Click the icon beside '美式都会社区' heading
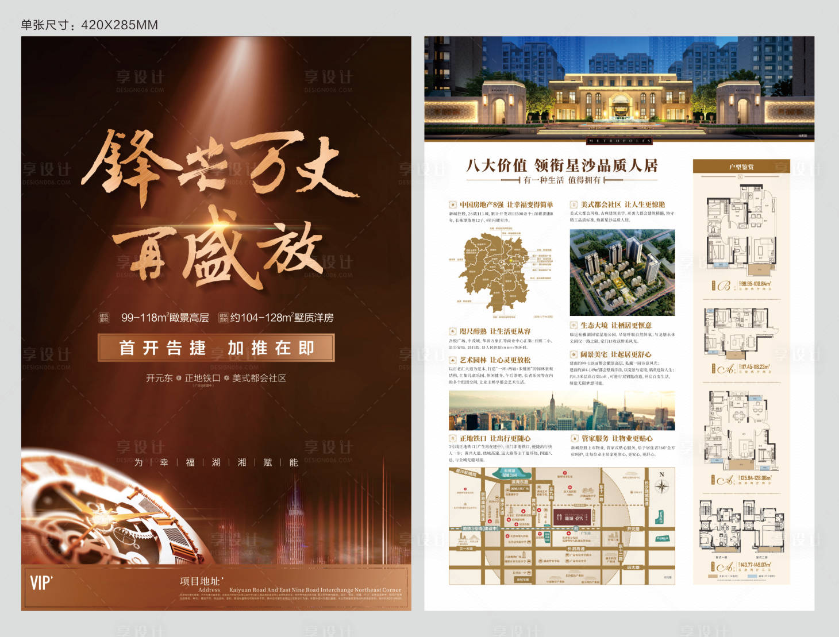This screenshot has width=839, height=637. tap(574, 204)
